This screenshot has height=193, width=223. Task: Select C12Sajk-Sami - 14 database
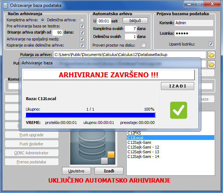(170, 156)
